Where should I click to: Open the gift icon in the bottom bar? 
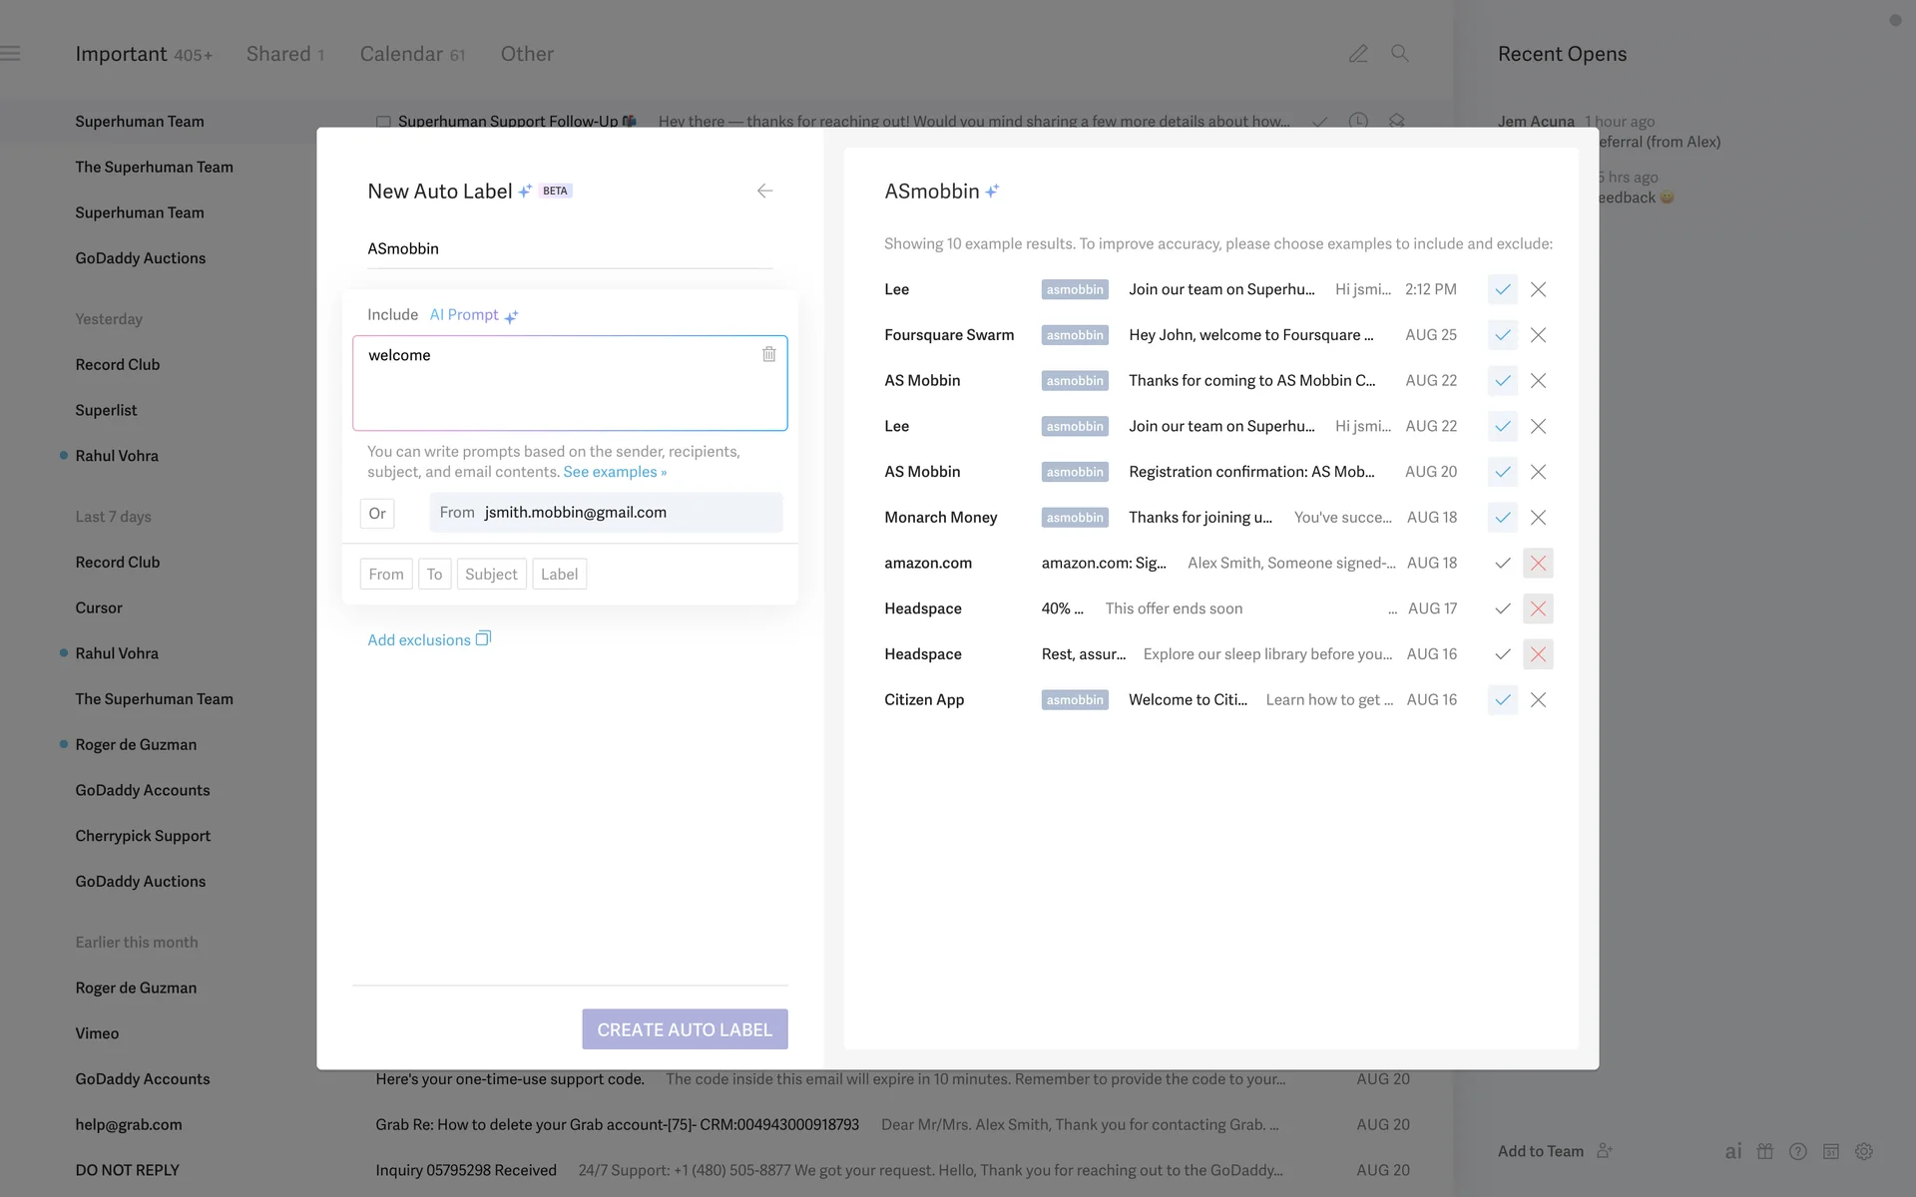(1765, 1151)
